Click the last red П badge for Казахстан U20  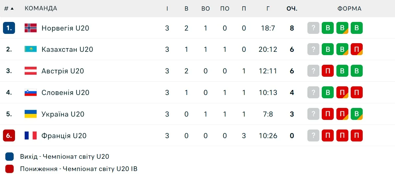tap(356, 49)
